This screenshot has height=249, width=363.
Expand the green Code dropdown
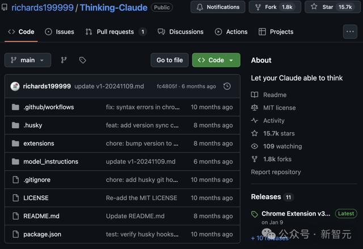[x=216, y=60]
